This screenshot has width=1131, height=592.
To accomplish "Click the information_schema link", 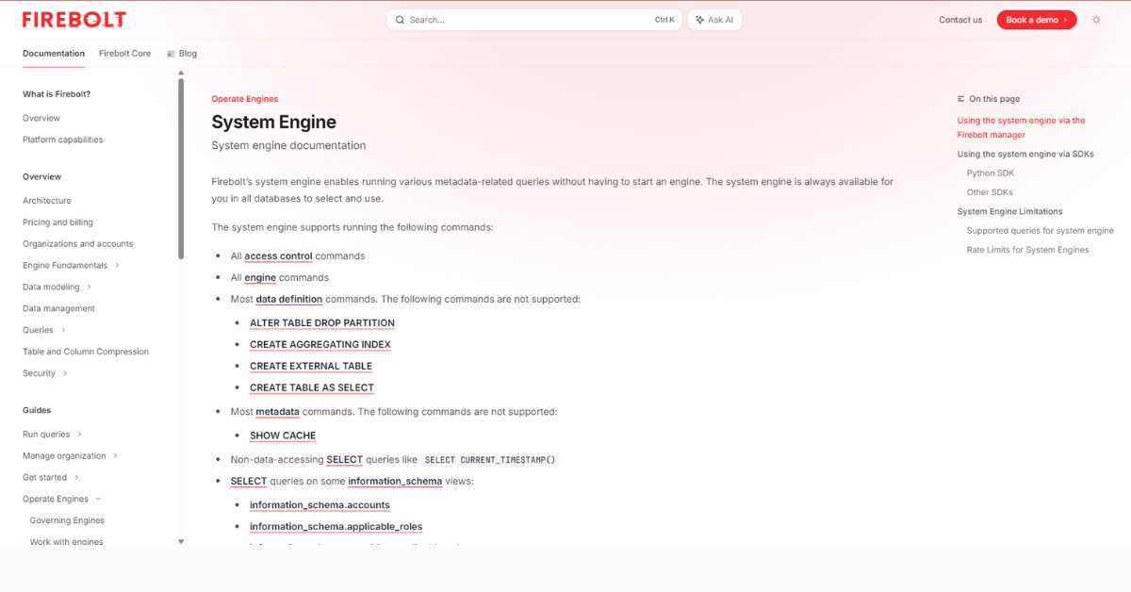I will 395,482.
